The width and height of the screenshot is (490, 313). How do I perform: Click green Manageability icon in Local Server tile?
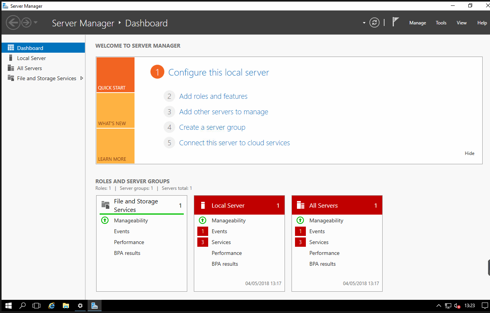202,220
